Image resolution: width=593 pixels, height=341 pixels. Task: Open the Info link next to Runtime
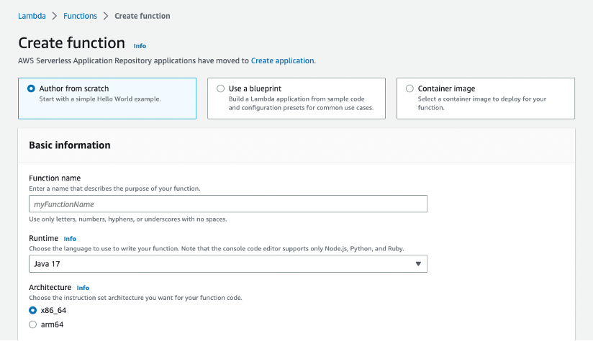point(70,239)
